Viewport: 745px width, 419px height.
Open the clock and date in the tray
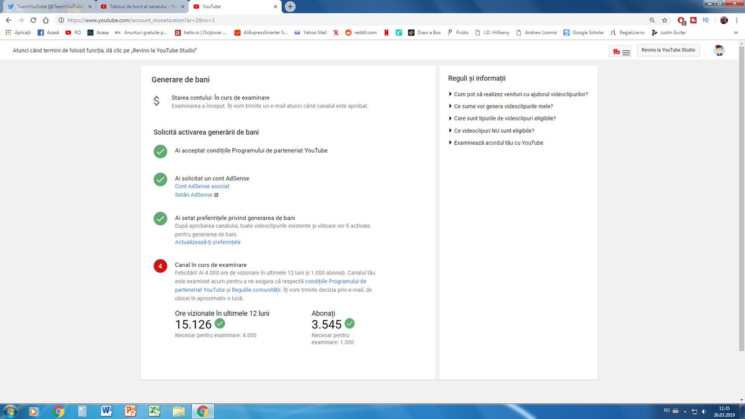pos(725,411)
